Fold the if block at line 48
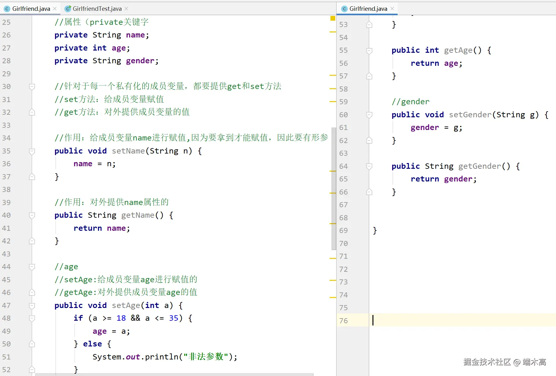556x376 pixels. 32,318
